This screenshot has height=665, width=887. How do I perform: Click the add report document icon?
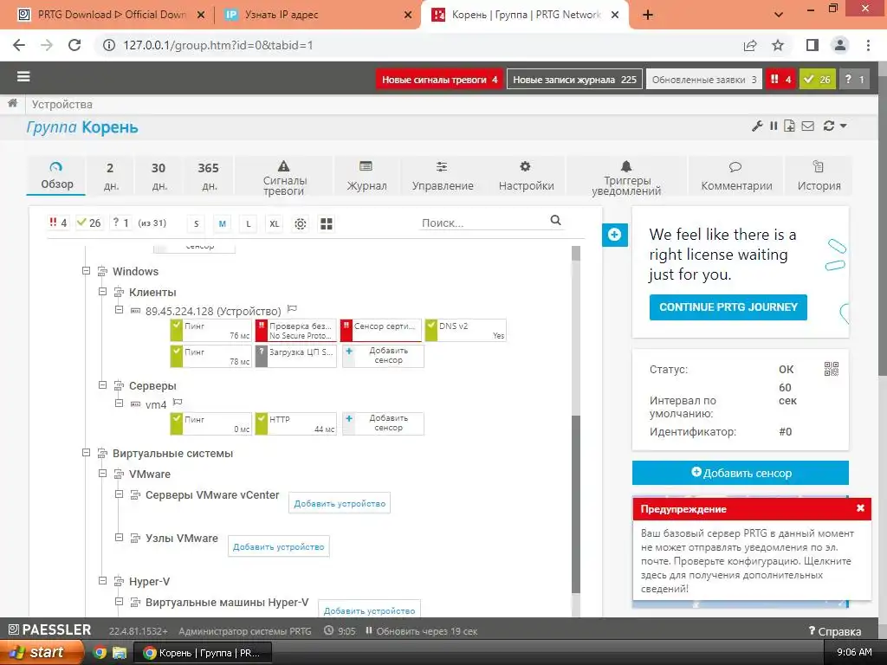click(789, 126)
